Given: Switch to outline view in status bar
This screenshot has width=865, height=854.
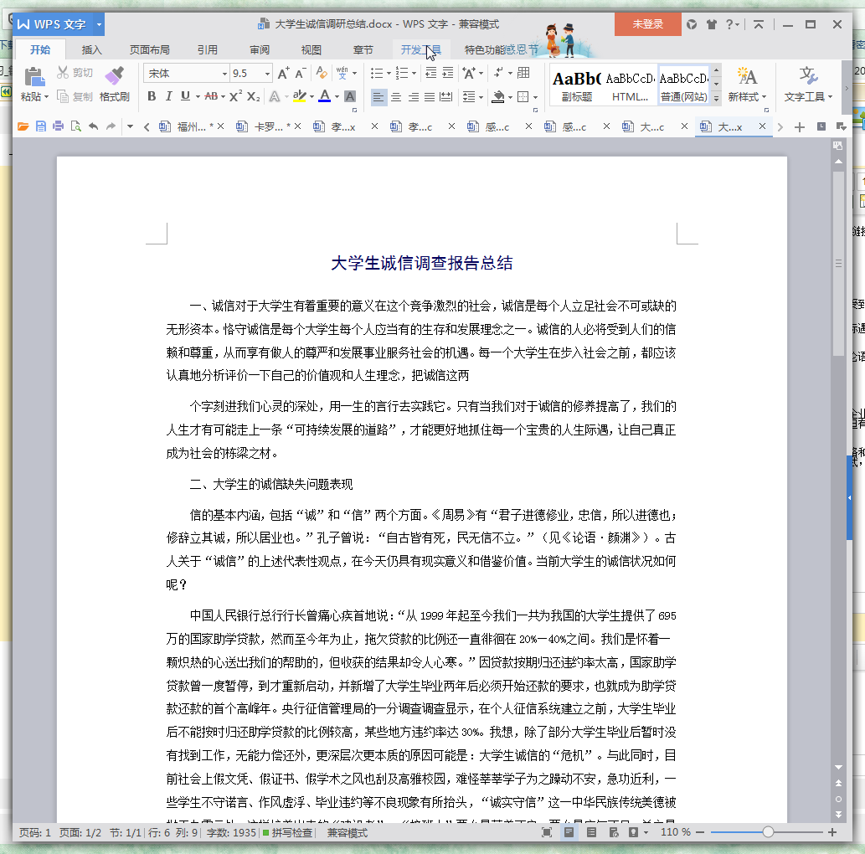Looking at the screenshot, I should pos(591,832).
